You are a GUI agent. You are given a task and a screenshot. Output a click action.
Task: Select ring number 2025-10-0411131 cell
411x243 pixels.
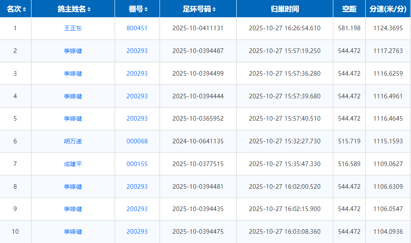[x=198, y=28]
